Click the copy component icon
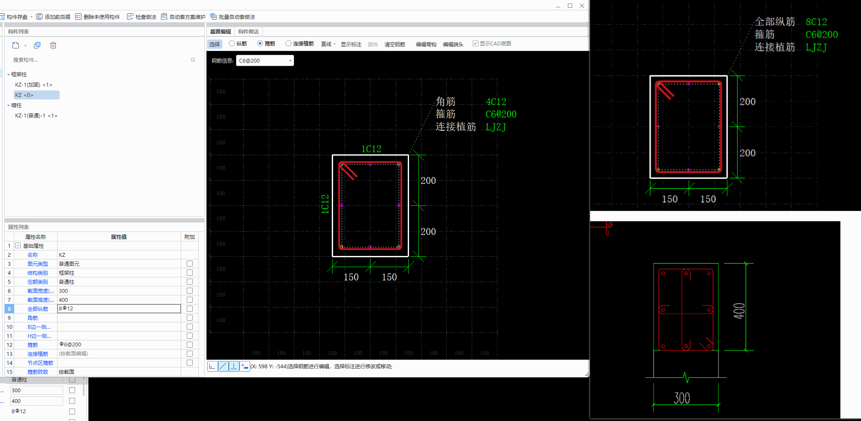Image resolution: width=861 pixels, height=421 pixels. (37, 45)
